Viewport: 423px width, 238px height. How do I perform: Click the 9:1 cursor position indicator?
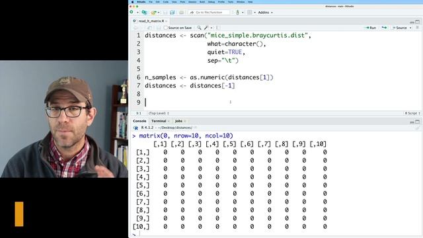click(x=139, y=113)
